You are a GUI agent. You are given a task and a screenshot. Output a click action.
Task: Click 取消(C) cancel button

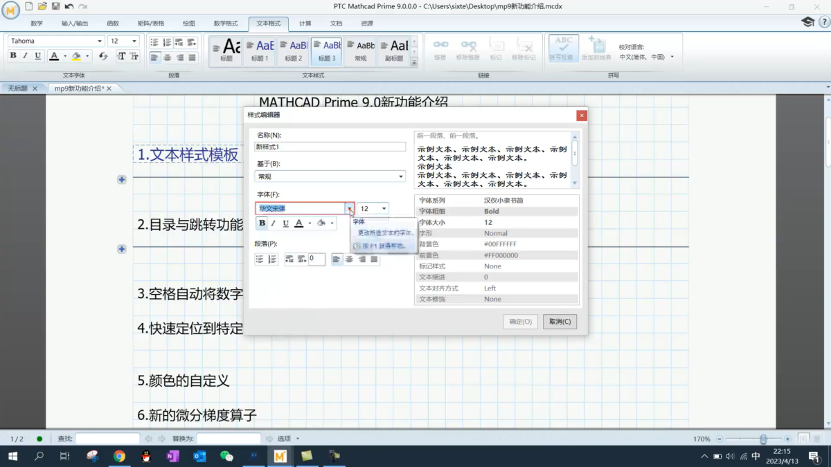pyautogui.click(x=560, y=322)
